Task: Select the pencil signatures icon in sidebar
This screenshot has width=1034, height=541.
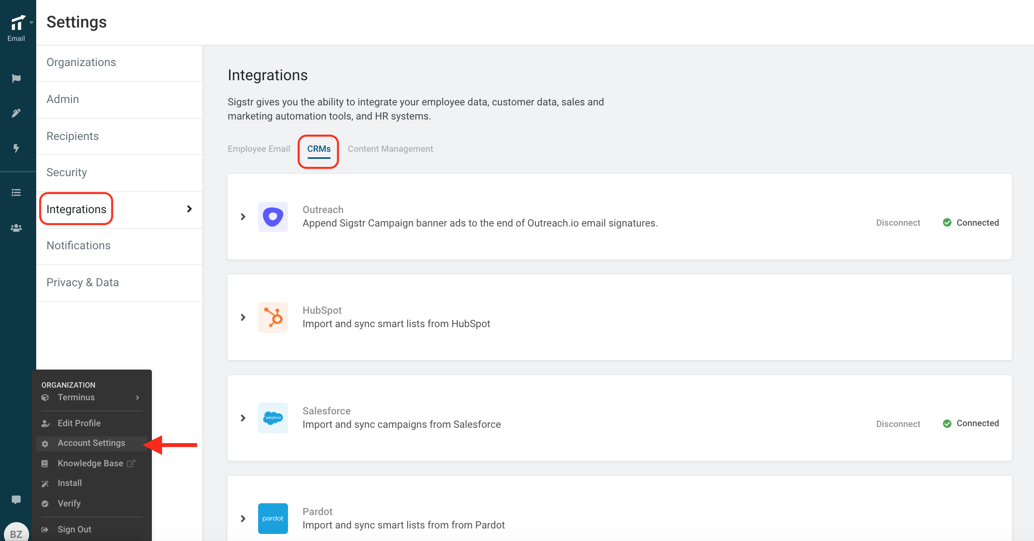Action: pyautogui.click(x=16, y=113)
